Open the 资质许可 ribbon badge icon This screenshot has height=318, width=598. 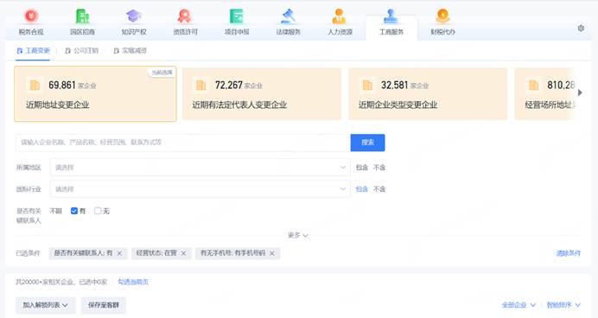[185, 16]
